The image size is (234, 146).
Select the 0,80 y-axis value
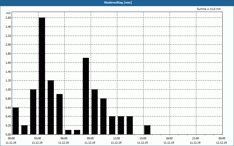point(8,99)
